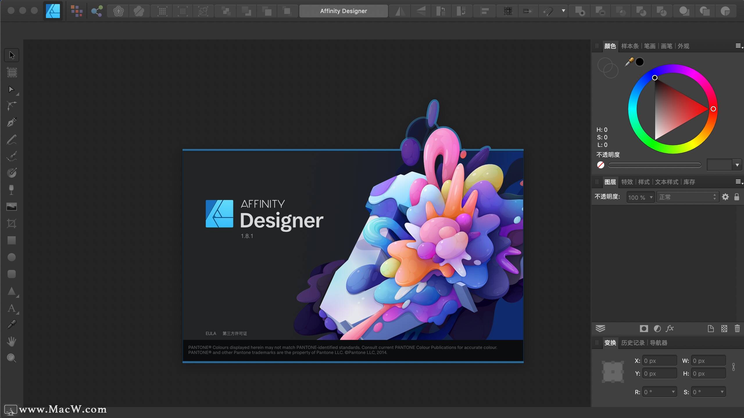Switch to Export persona icon
Image resolution: width=744 pixels, height=418 pixels.
tap(97, 11)
